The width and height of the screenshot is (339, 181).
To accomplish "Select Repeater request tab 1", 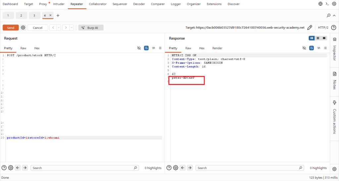I will tap(8, 16).
